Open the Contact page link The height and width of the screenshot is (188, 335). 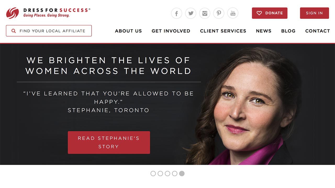[318, 31]
